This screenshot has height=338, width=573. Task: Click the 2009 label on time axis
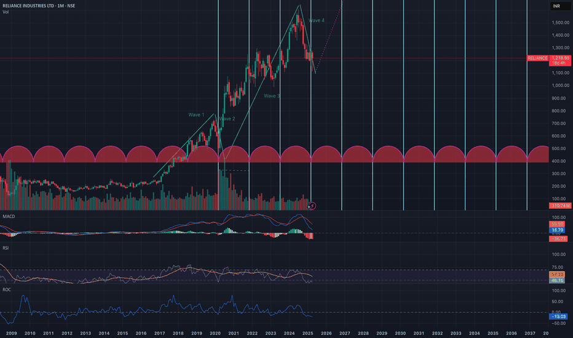(11, 333)
